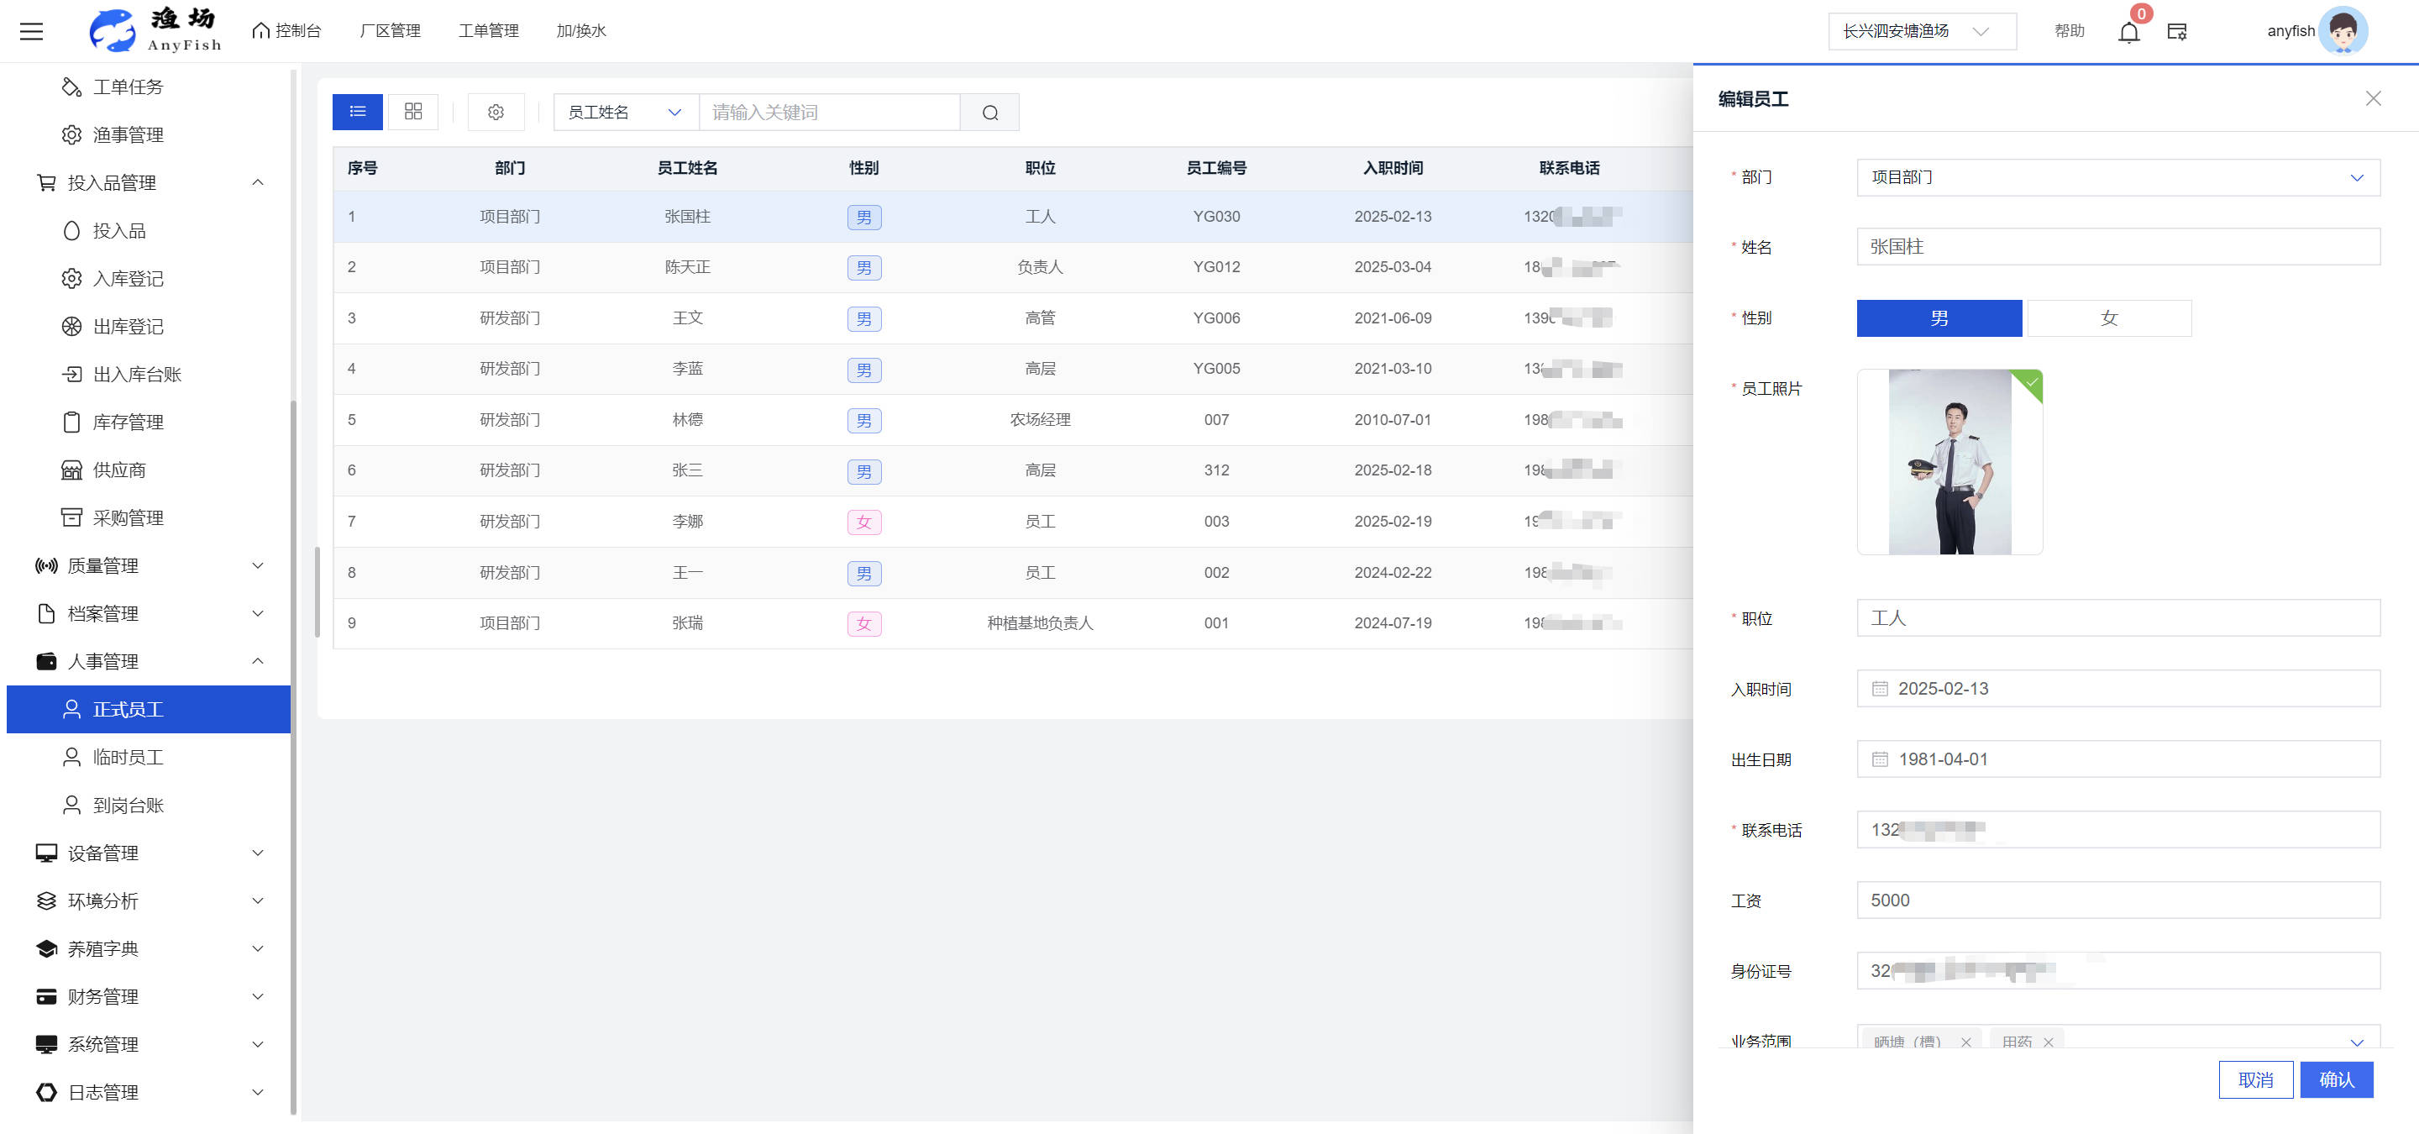This screenshot has width=2419, height=1134.
Task: Open the 员工姓名 search field dropdown
Action: (624, 113)
